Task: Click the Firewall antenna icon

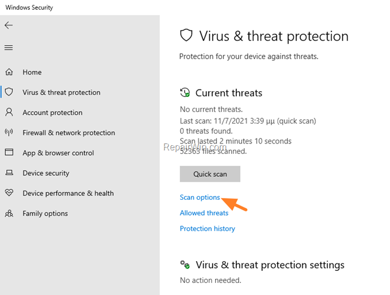Action: [9, 132]
